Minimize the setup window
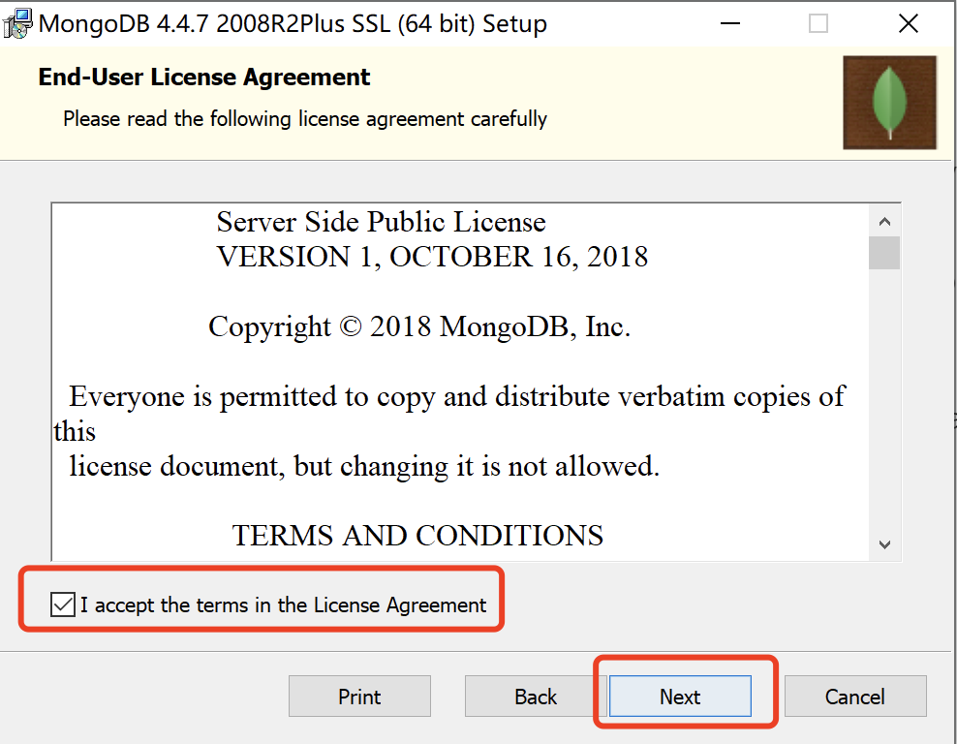 click(730, 23)
